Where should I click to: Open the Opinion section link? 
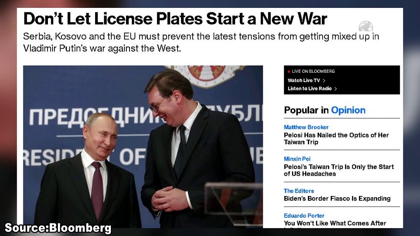click(x=348, y=110)
